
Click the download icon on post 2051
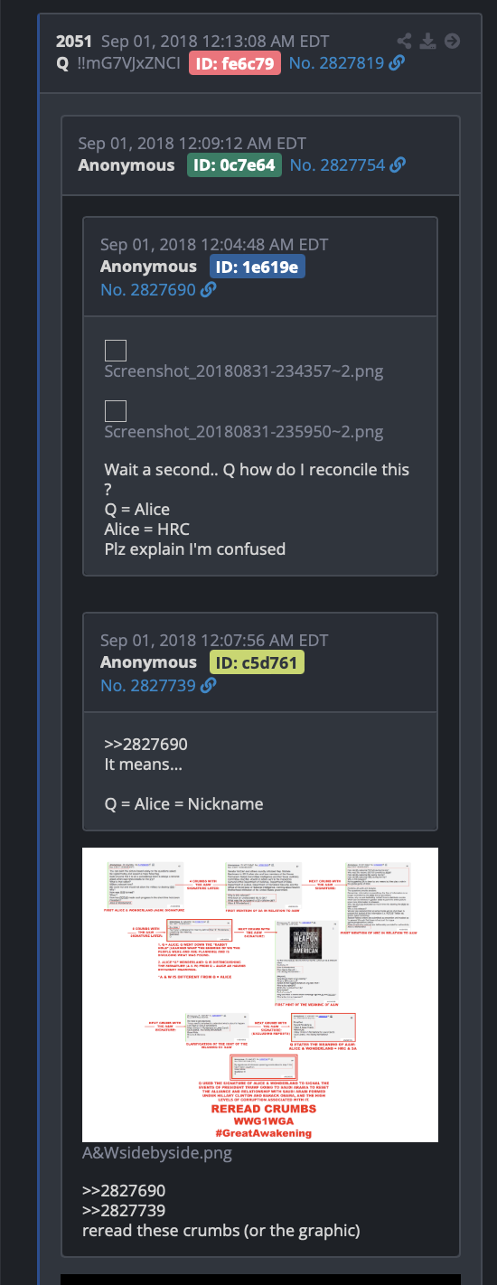428,41
